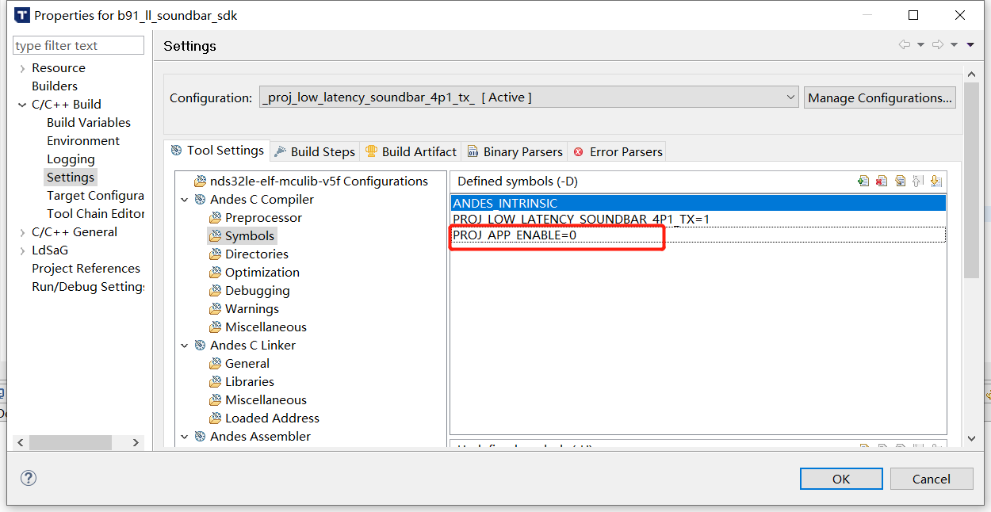Viewport: 991px width, 512px height.
Task: Open the help question mark icon
Action: [29, 478]
